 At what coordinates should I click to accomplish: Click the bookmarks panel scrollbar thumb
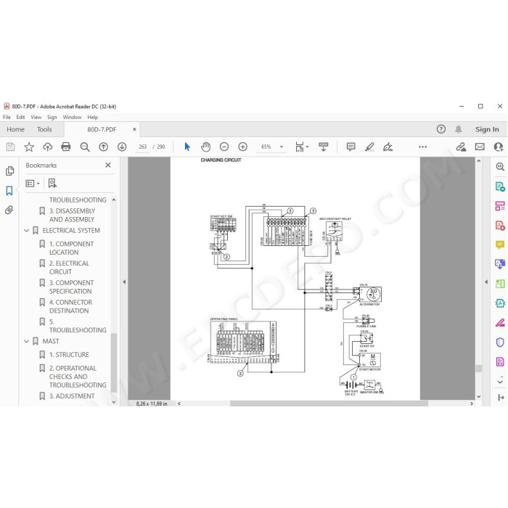[114, 363]
